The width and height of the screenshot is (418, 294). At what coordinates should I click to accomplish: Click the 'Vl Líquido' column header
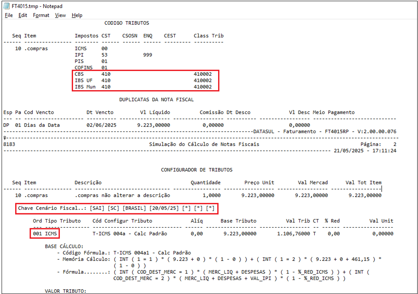155,112
